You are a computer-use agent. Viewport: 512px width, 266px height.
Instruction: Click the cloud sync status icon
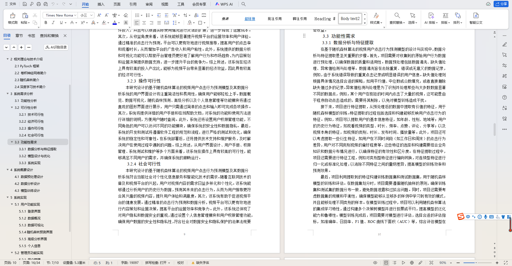(488, 4)
